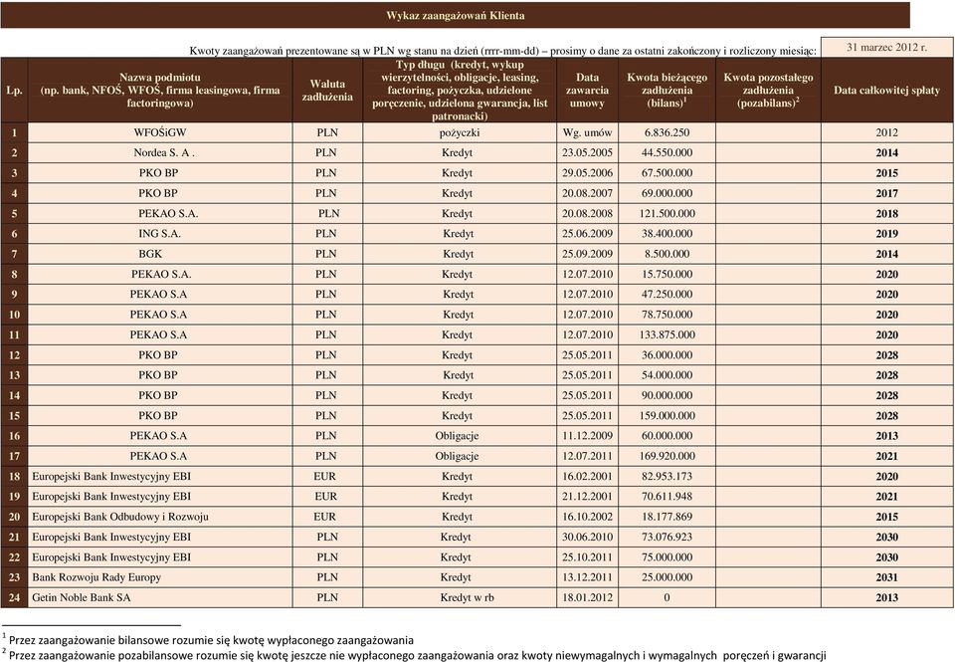The width and height of the screenshot is (955, 662).
Task: Select 'Getin Noble Bank SA'
Action: tap(81, 597)
